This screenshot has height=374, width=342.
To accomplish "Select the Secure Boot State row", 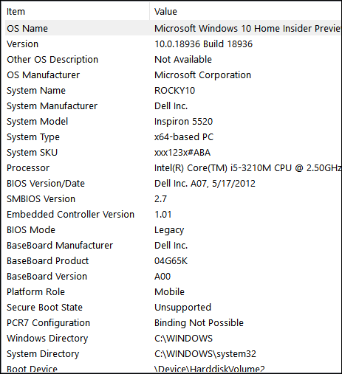I will (x=173, y=308).
